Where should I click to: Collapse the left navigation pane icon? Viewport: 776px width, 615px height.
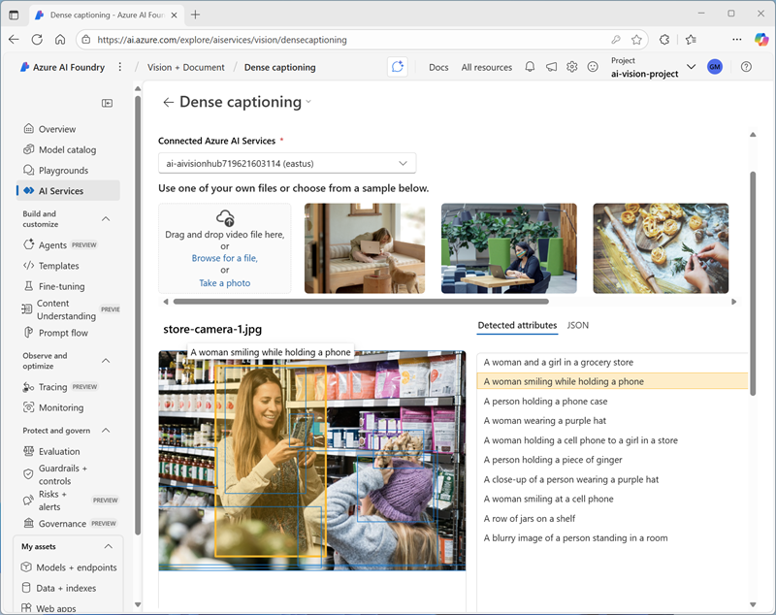point(108,103)
